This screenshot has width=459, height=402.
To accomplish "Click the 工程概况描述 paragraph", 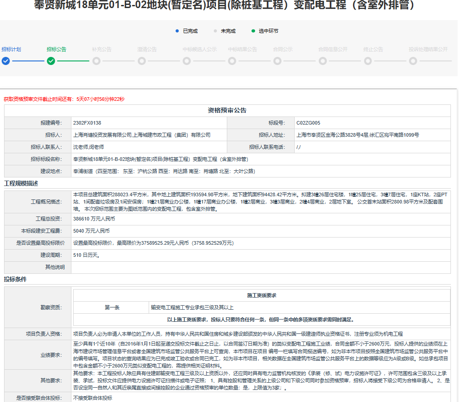I will click(260, 202).
